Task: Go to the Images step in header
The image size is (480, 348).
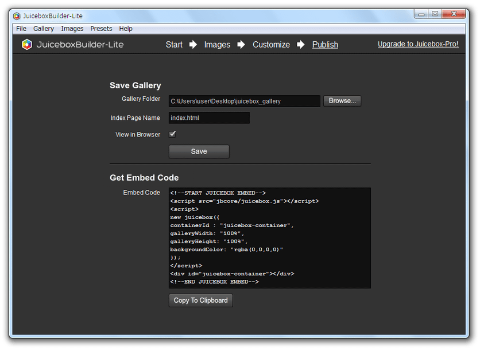Action: coord(217,45)
